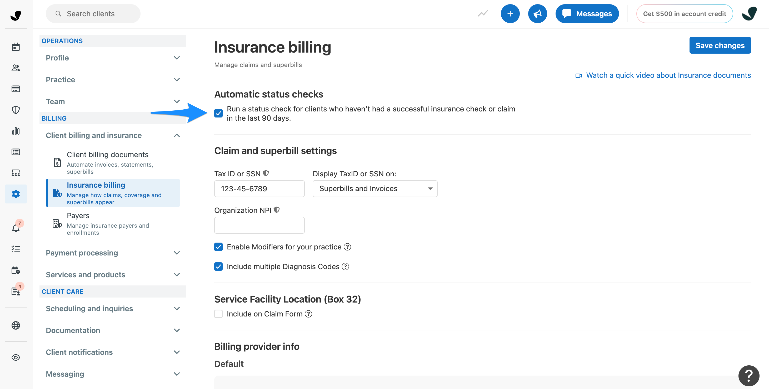Select the Clients icon in the sidebar
This screenshot has width=769, height=389.
[x=16, y=68]
